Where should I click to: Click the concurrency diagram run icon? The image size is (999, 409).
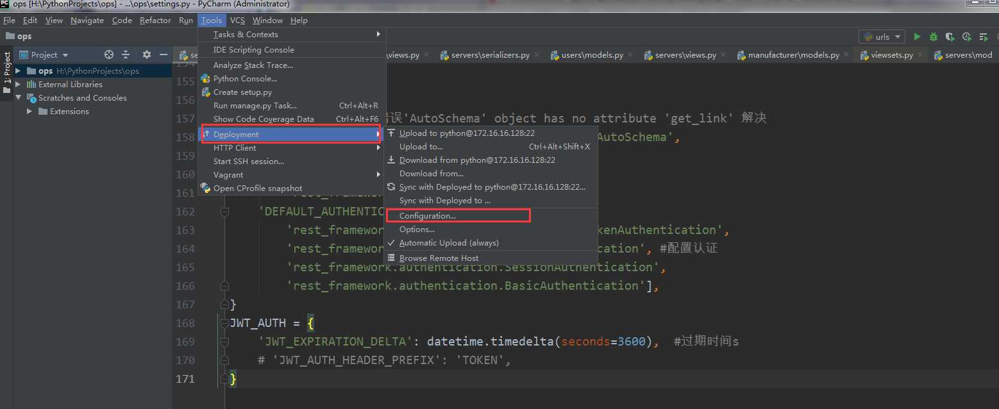[983, 37]
